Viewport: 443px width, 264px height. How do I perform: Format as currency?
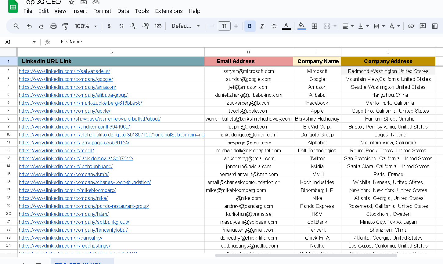coord(109,26)
